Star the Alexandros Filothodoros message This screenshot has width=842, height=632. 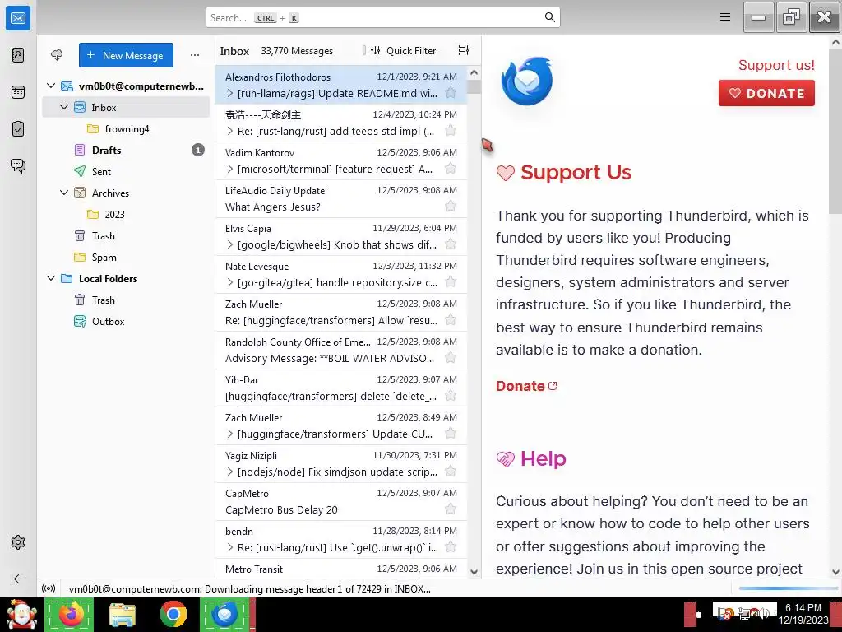coord(451,93)
